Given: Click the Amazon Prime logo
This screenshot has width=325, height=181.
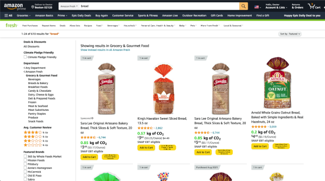Looking at the screenshot, I should pyautogui.click(x=14, y=6).
